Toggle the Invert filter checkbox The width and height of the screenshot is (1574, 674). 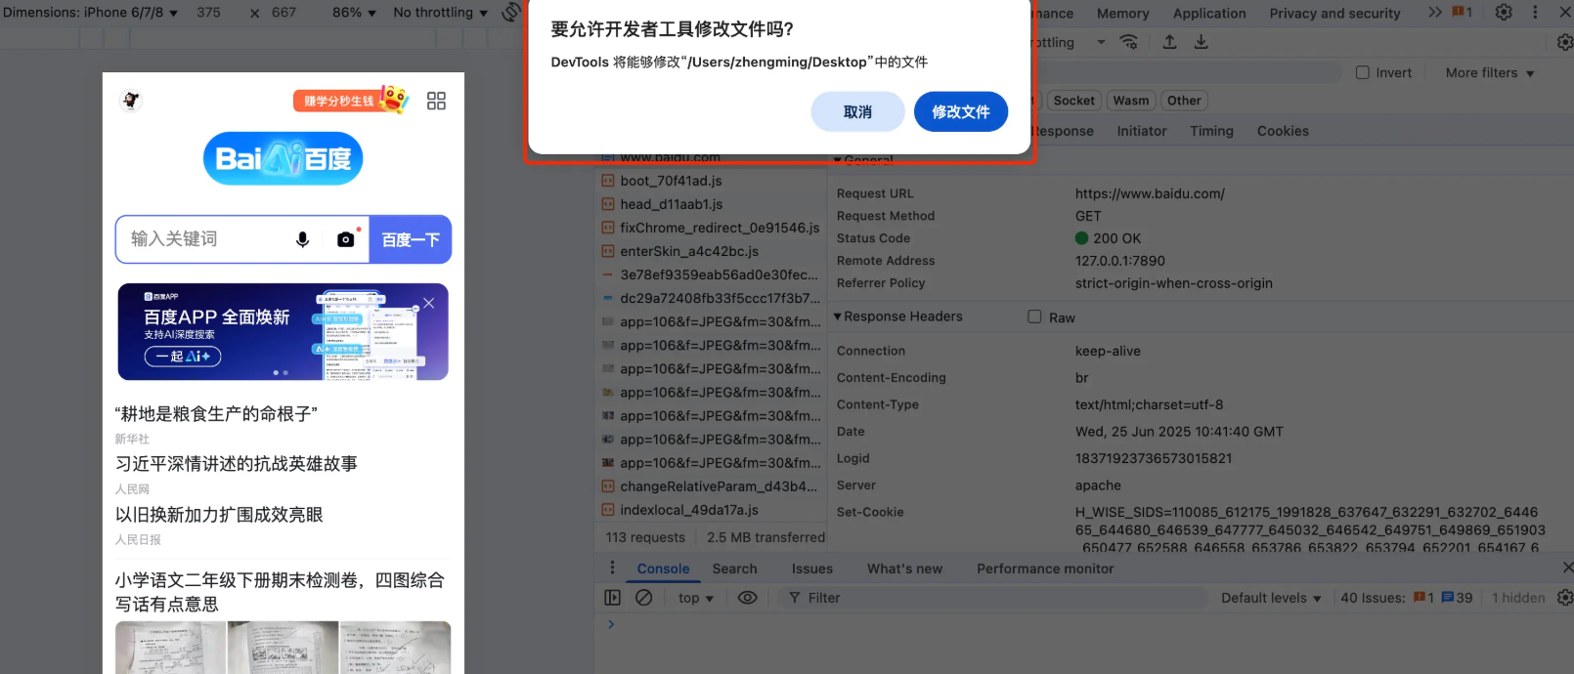pyautogui.click(x=1363, y=72)
